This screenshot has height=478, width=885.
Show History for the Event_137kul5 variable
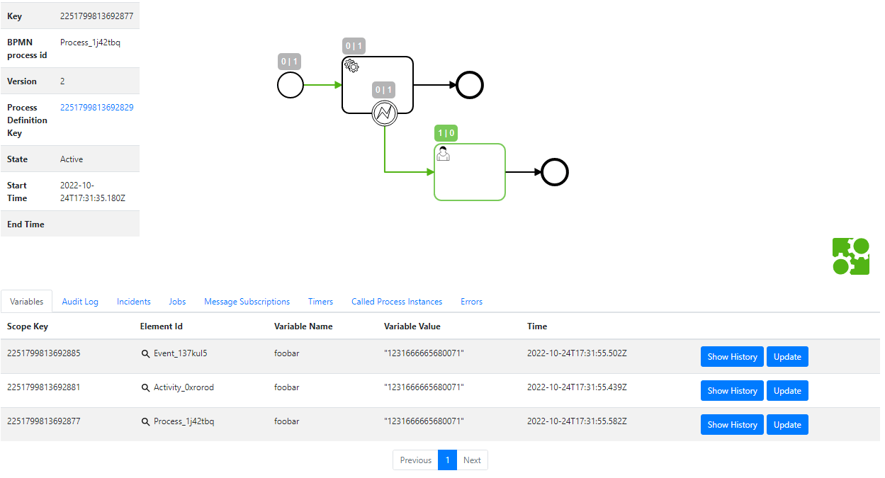(731, 356)
